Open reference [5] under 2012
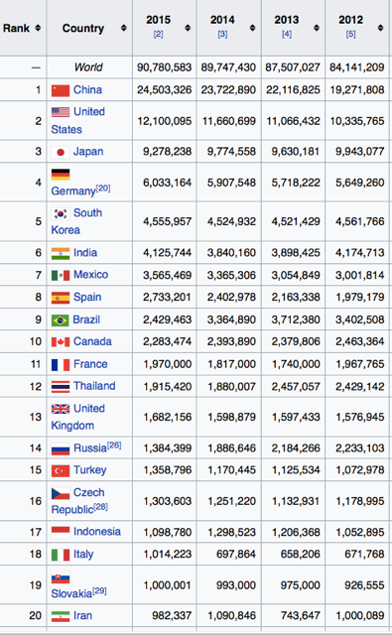The height and width of the screenshot is (635, 392). [350, 35]
